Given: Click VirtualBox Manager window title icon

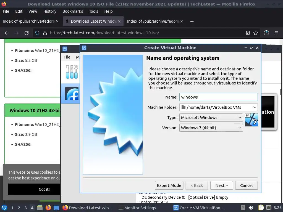Looking at the screenshot, I should 65,49.
